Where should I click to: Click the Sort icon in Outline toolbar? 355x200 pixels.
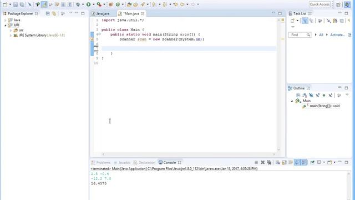pos(305,95)
